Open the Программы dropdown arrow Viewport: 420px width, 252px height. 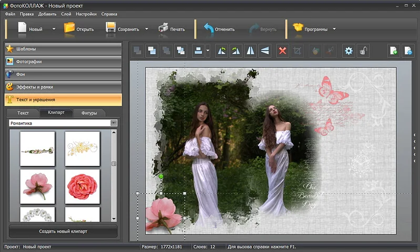(x=334, y=29)
